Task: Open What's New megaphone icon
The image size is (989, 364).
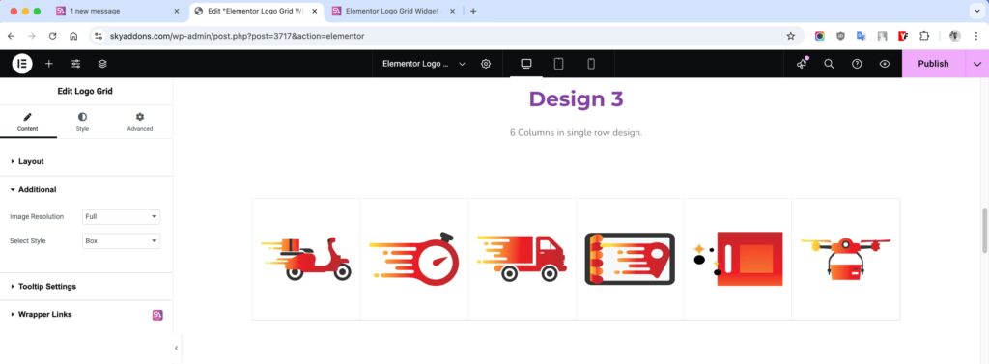Action: pyautogui.click(x=802, y=64)
